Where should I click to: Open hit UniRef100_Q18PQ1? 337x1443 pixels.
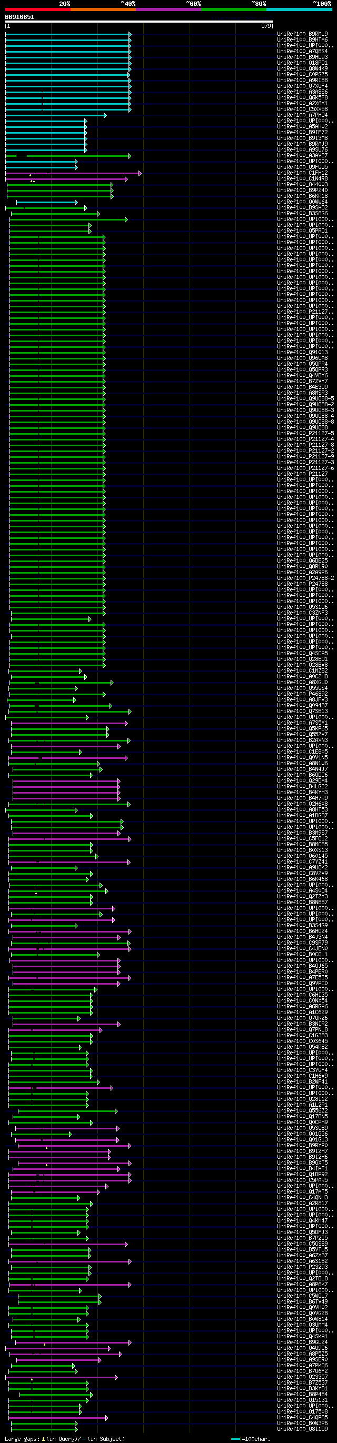302,63
